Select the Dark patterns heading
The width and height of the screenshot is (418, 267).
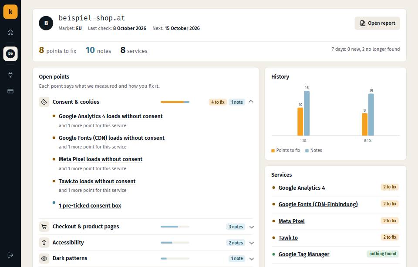pyautogui.click(x=70, y=258)
